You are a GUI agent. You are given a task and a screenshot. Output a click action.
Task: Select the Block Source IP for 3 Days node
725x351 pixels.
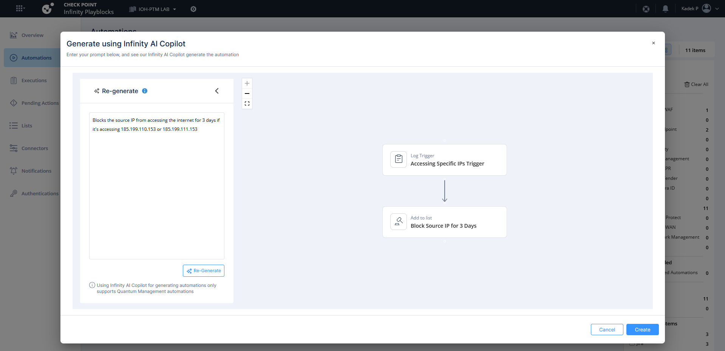click(x=444, y=222)
